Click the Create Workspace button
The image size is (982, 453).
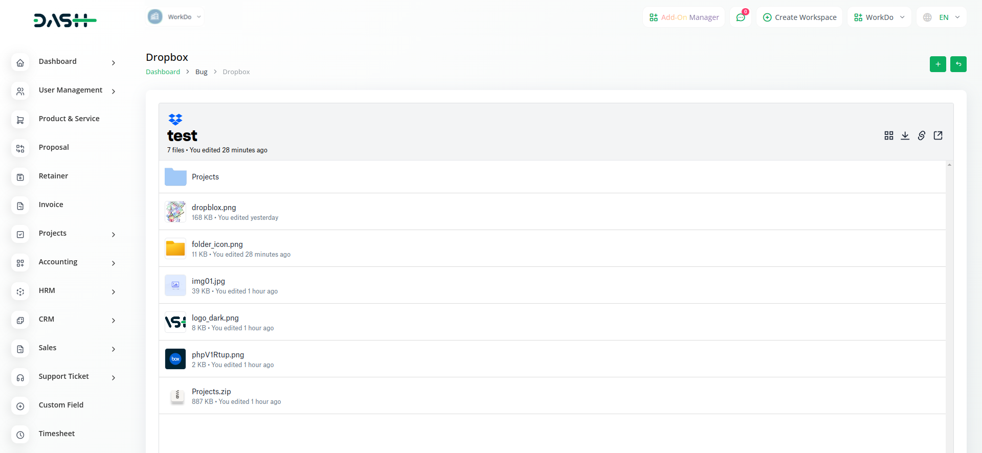pyautogui.click(x=800, y=17)
